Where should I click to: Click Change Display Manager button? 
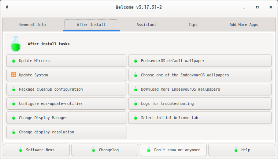pyautogui.click(x=66, y=118)
